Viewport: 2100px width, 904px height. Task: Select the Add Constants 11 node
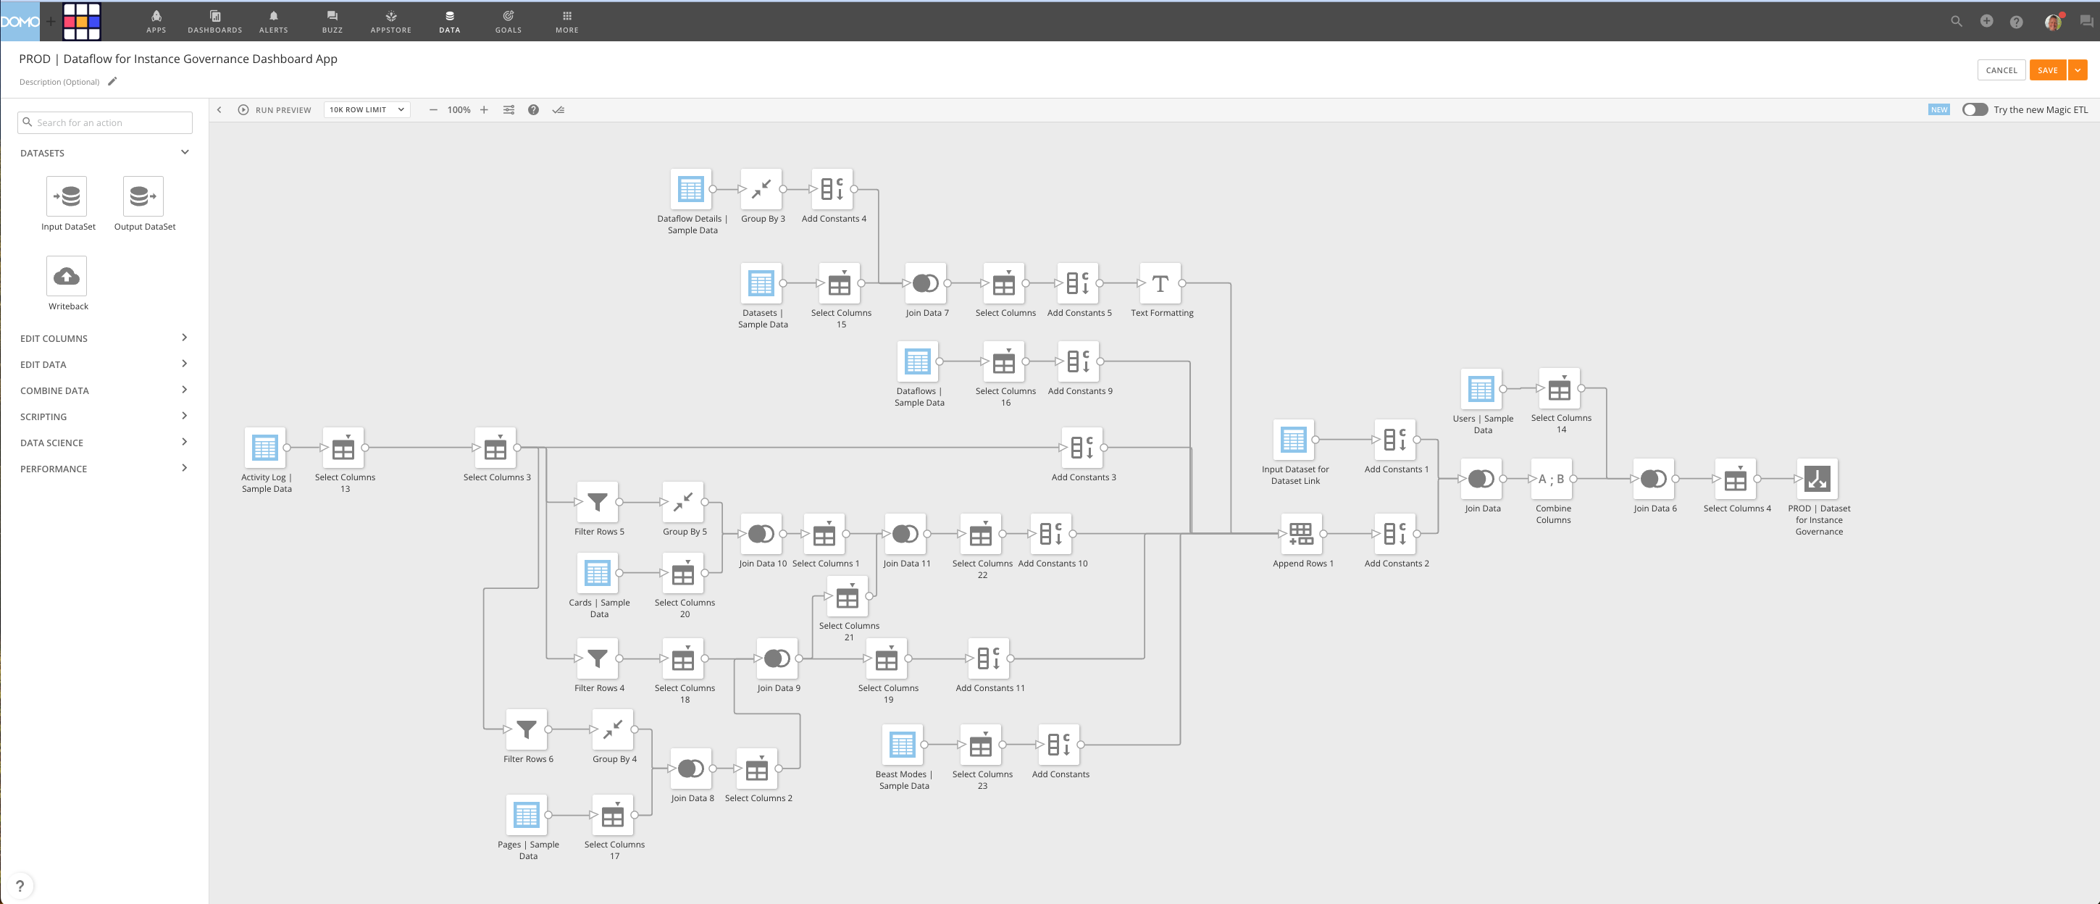coord(988,658)
